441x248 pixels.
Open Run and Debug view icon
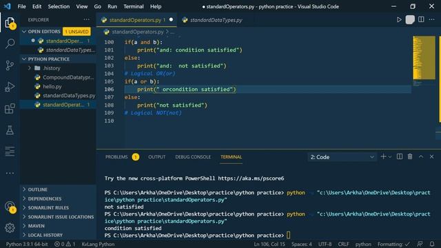click(10, 87)
